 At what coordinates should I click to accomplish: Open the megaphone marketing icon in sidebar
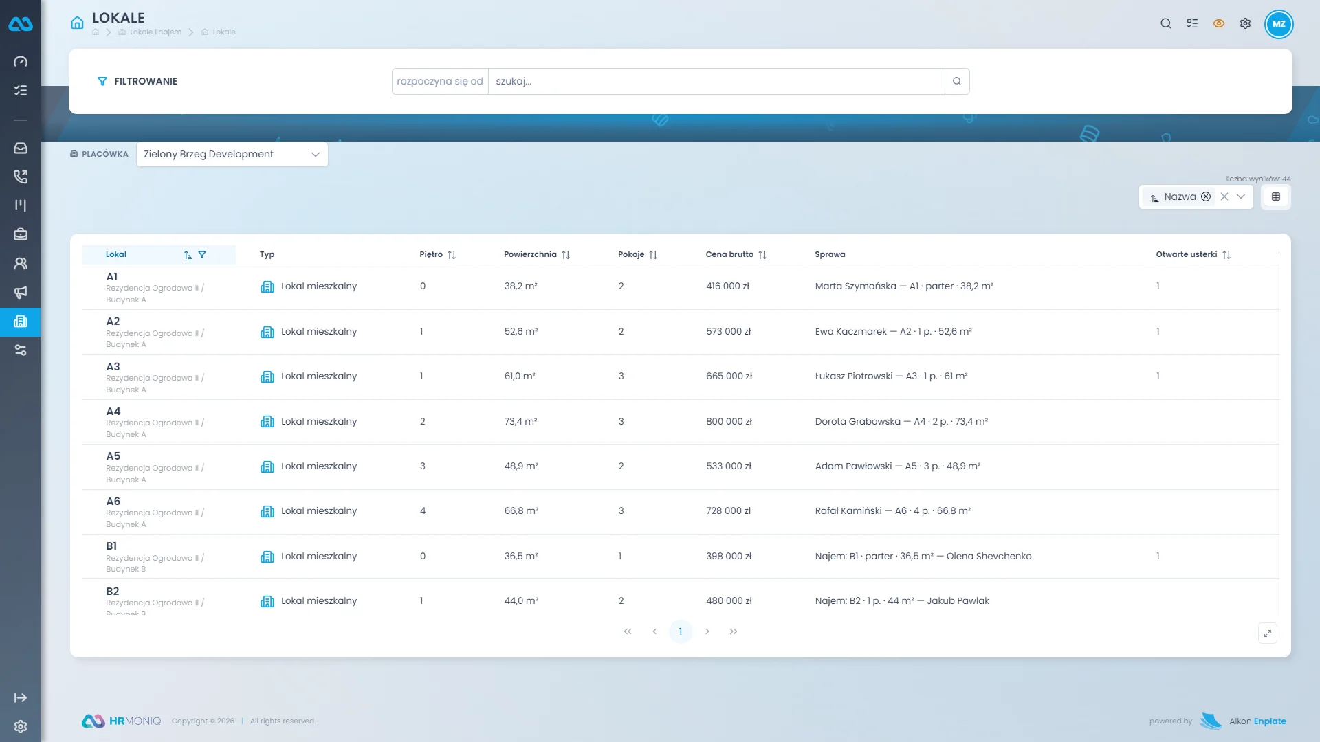pos(21,292)
